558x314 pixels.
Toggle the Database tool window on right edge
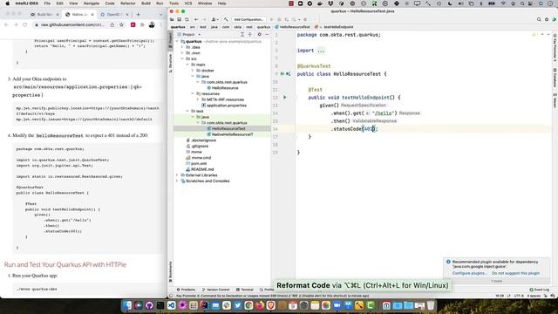click(555, 78)
